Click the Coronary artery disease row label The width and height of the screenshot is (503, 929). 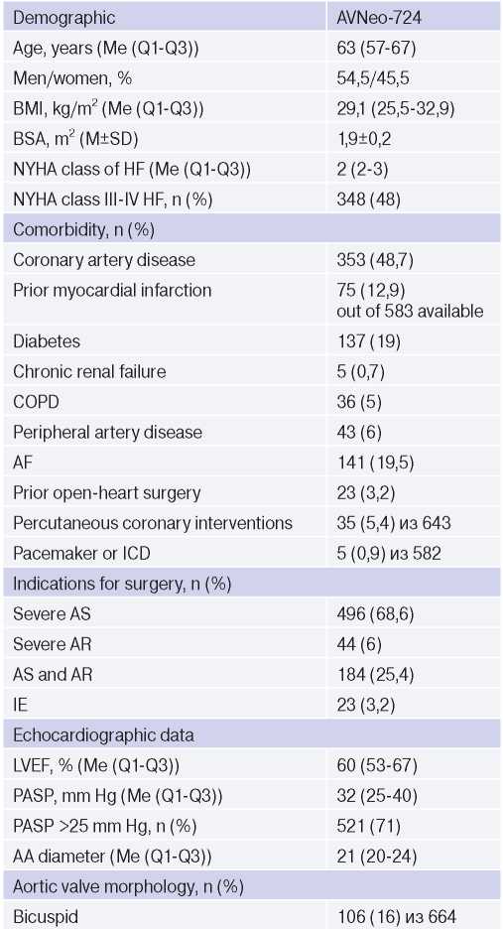(104, 259)
